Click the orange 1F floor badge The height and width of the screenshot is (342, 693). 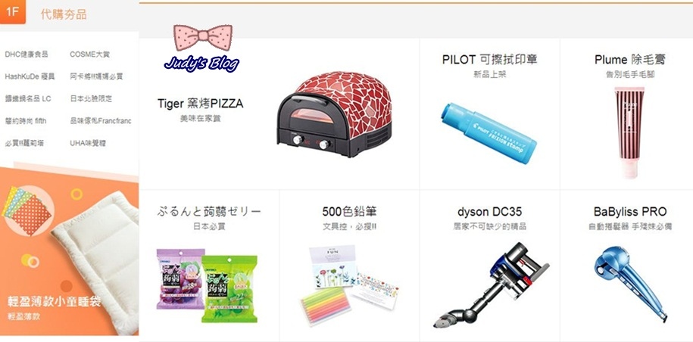coord(13,12)
